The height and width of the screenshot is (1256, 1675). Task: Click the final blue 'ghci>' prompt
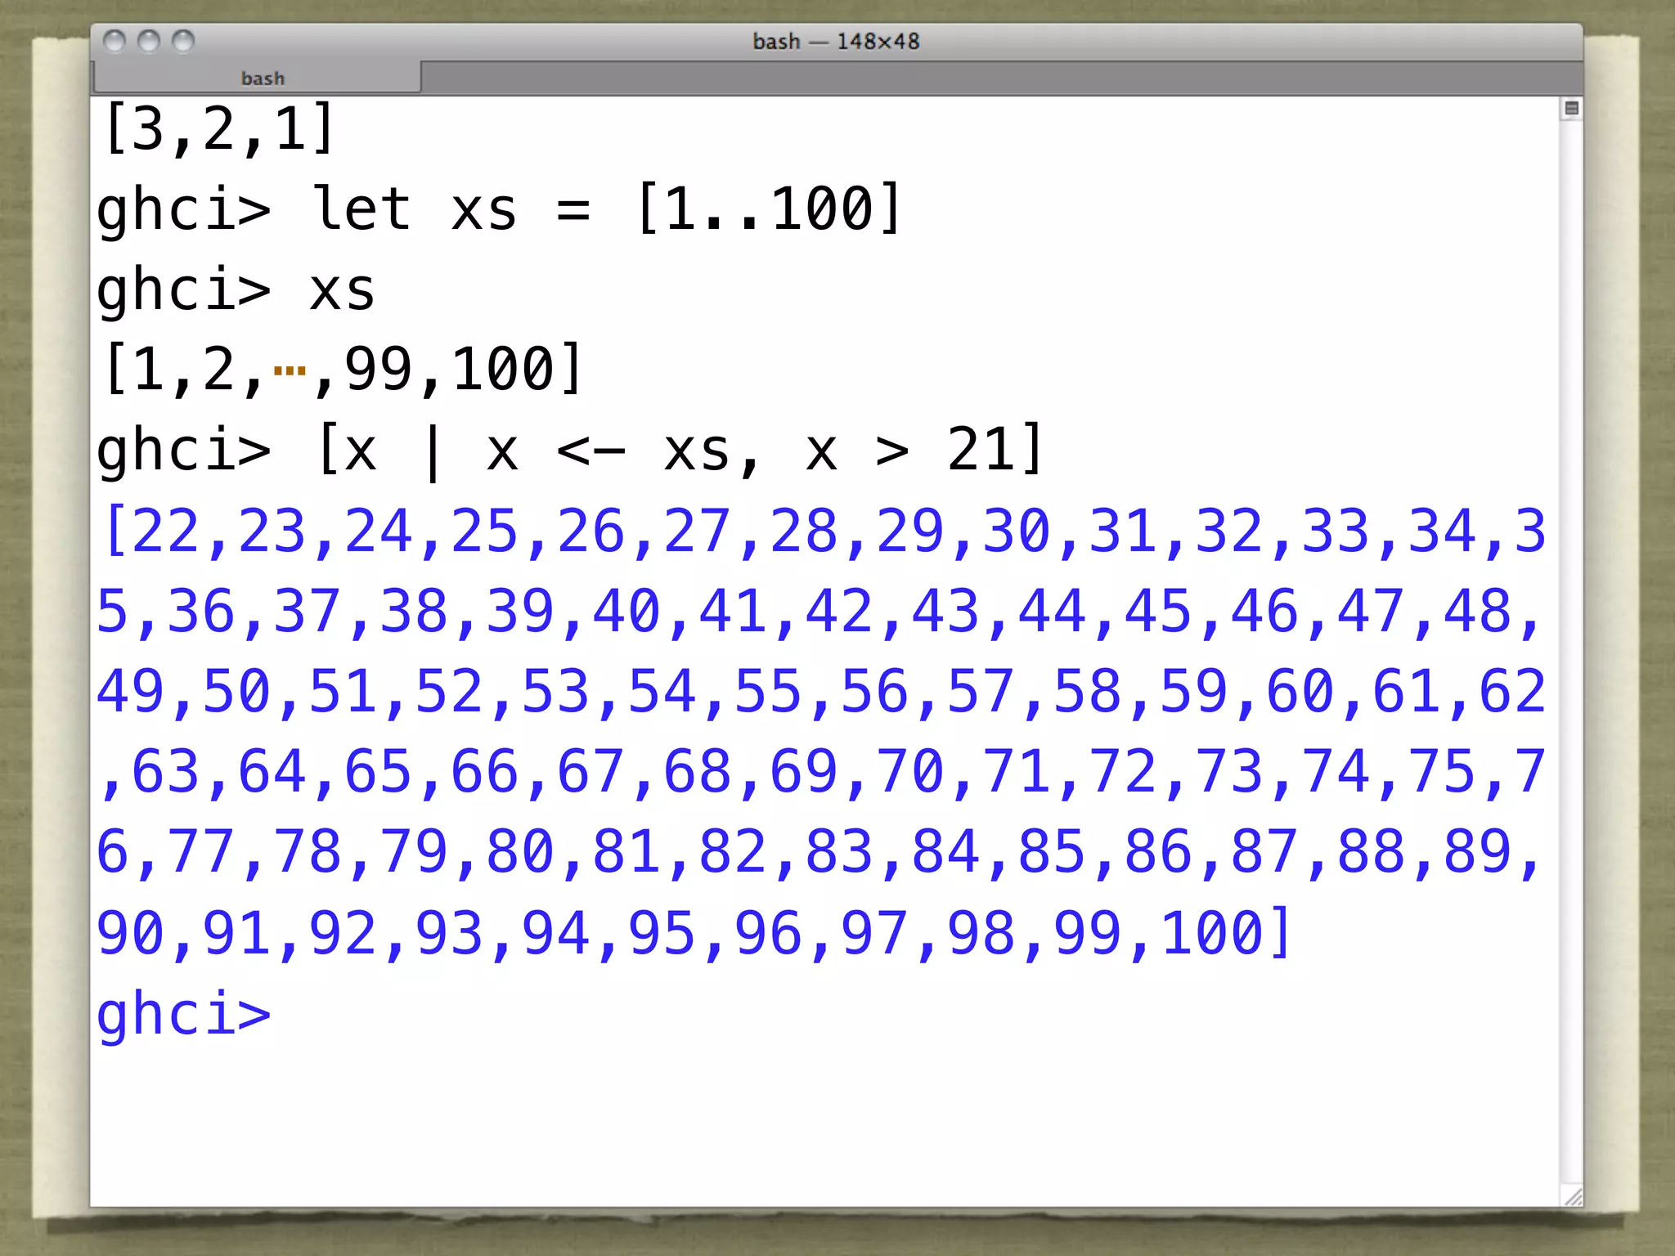tap(183, 1015)
